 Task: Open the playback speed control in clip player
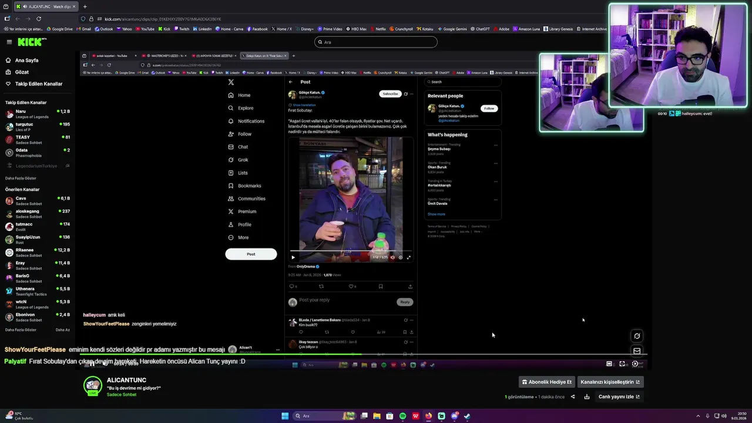tap(634, 364)
